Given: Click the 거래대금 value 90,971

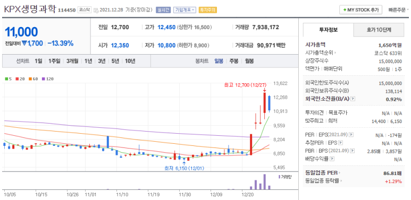Looking at the screenshot, I should point(266,46).
